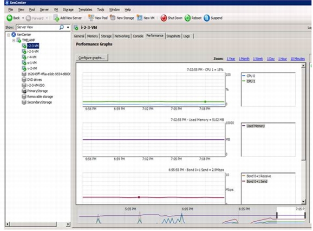
Task: Click the New Pool icon
Action: pyautogui.click(x=91, y=18)
